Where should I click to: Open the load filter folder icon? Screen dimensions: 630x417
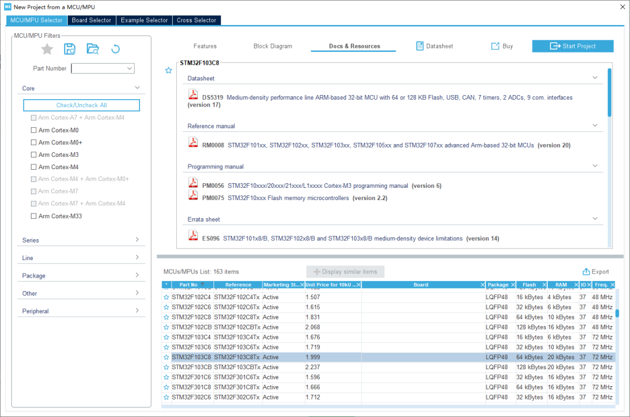tap(93, 50)
